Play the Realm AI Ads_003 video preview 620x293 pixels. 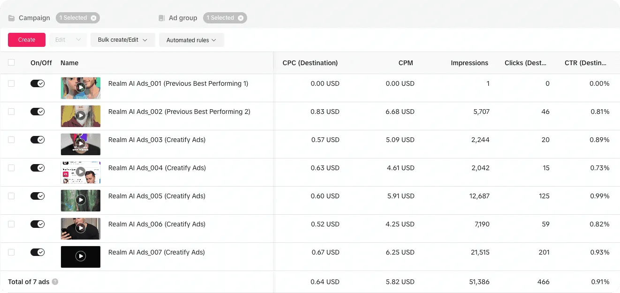click(81, 144)
